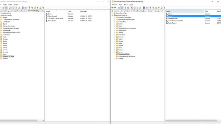This screenshot has height=124, width=221.
Task: Expand Semusa arrow in servendesa tree
Action: pyautogui.click(x=115, y=37)
